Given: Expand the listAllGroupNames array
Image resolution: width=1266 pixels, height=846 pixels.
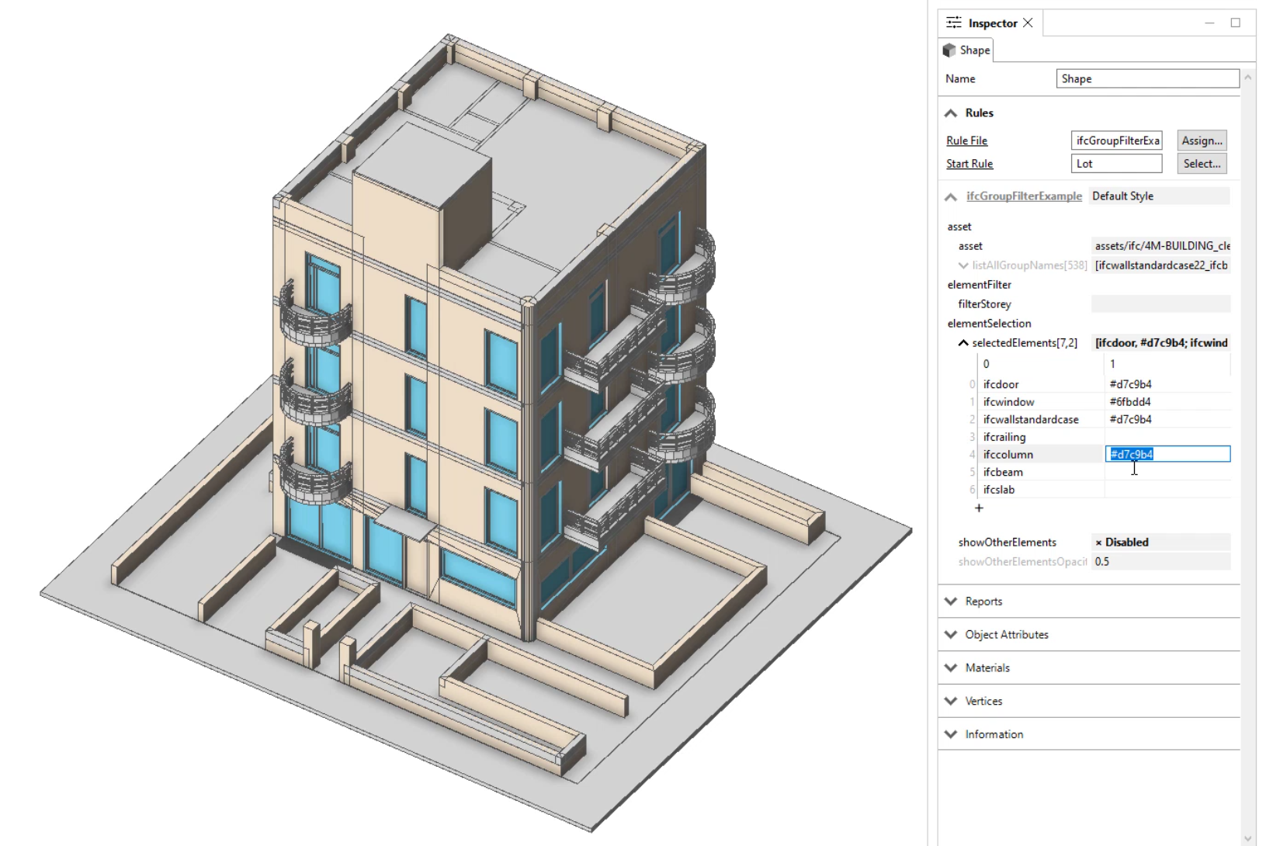Looking at the screenshot, I should pos(963,265).
